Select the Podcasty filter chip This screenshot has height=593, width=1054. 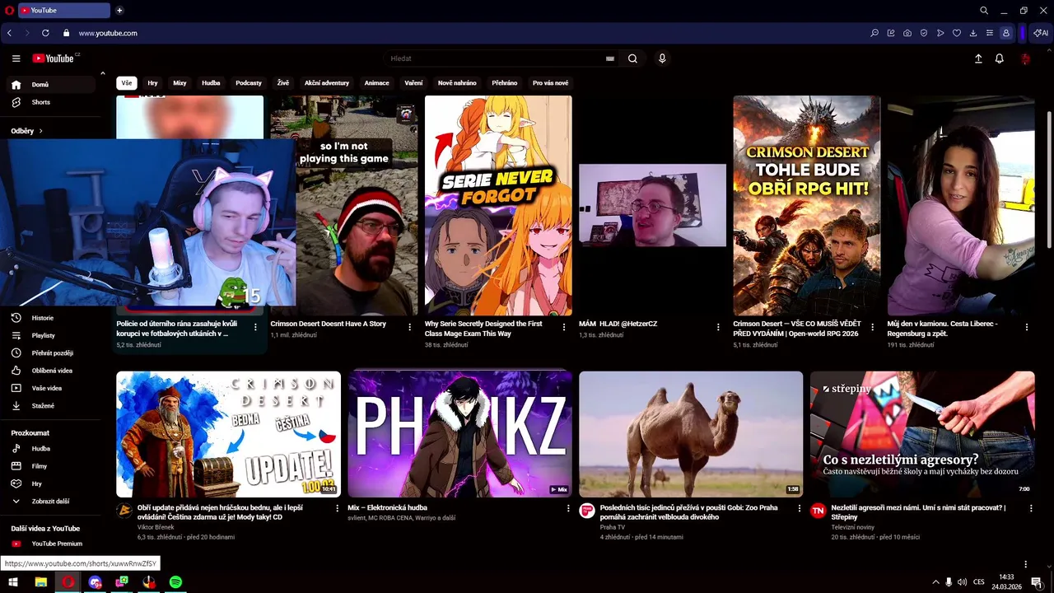(x=249, y=83)
